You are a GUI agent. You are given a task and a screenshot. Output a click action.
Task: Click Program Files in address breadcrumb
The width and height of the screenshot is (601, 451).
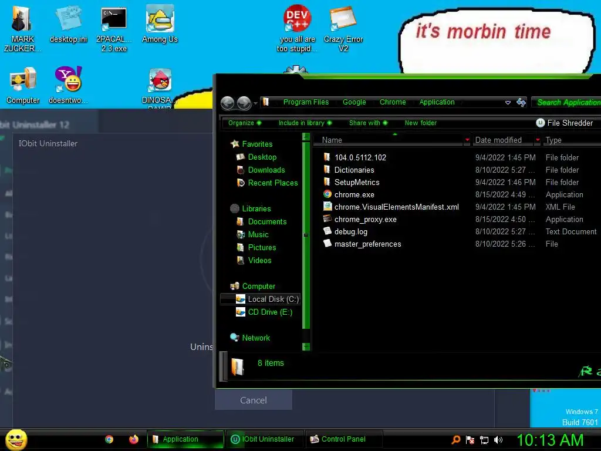[x=306, y=102]
